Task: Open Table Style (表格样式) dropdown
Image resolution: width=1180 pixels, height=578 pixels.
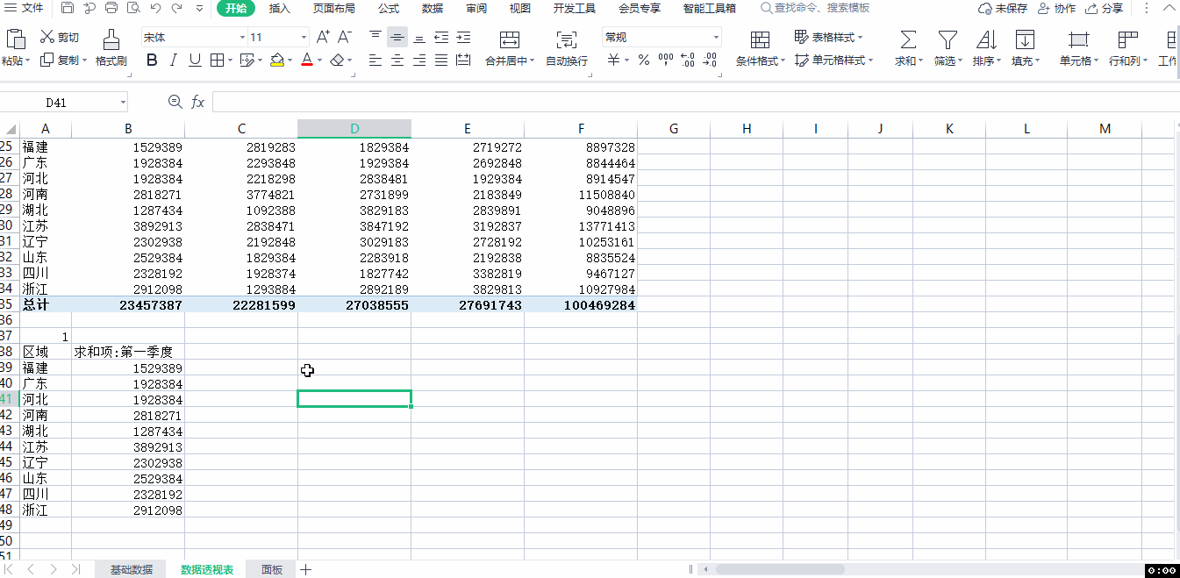Action: (829, 37)
